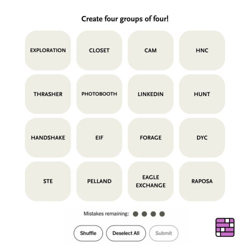Choose the PHOTOBOOTH tile
The image size is (250, 250).
tap(99, 94)
